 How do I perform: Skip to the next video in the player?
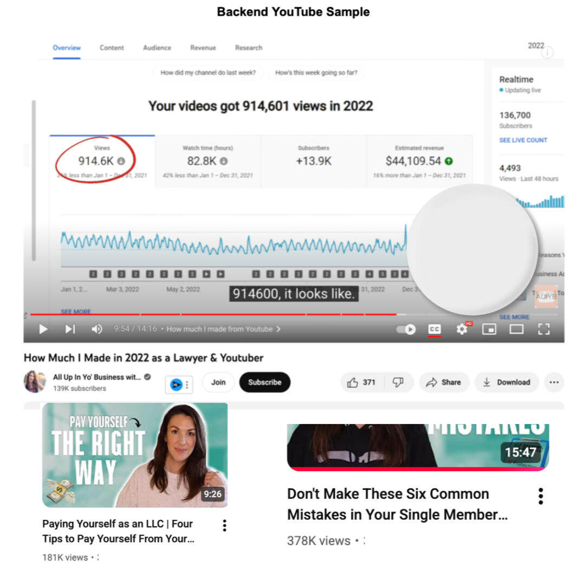70,329
